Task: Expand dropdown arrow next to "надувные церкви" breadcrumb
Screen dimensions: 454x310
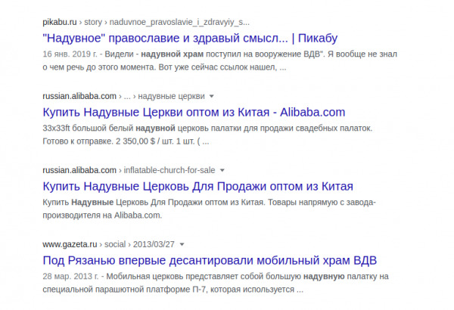Action: 212,96
